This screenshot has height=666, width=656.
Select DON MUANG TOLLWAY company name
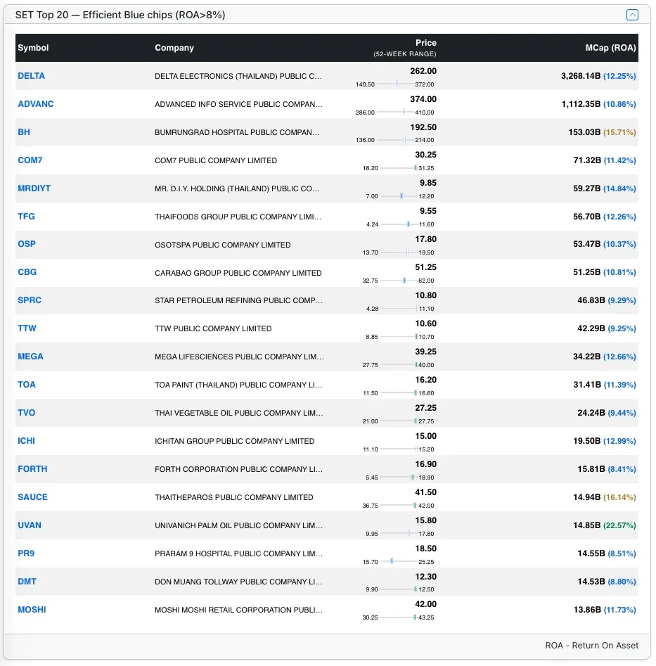[238, 582]
